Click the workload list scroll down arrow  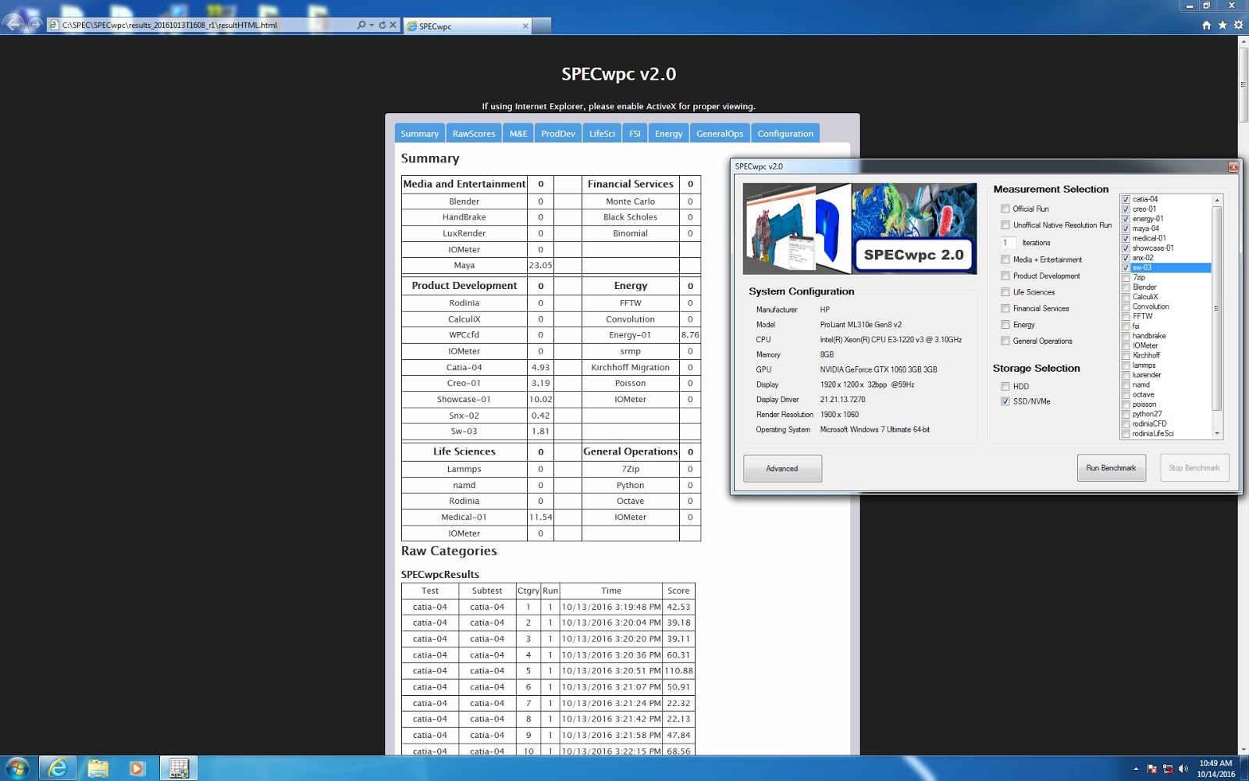[1216, 433]
